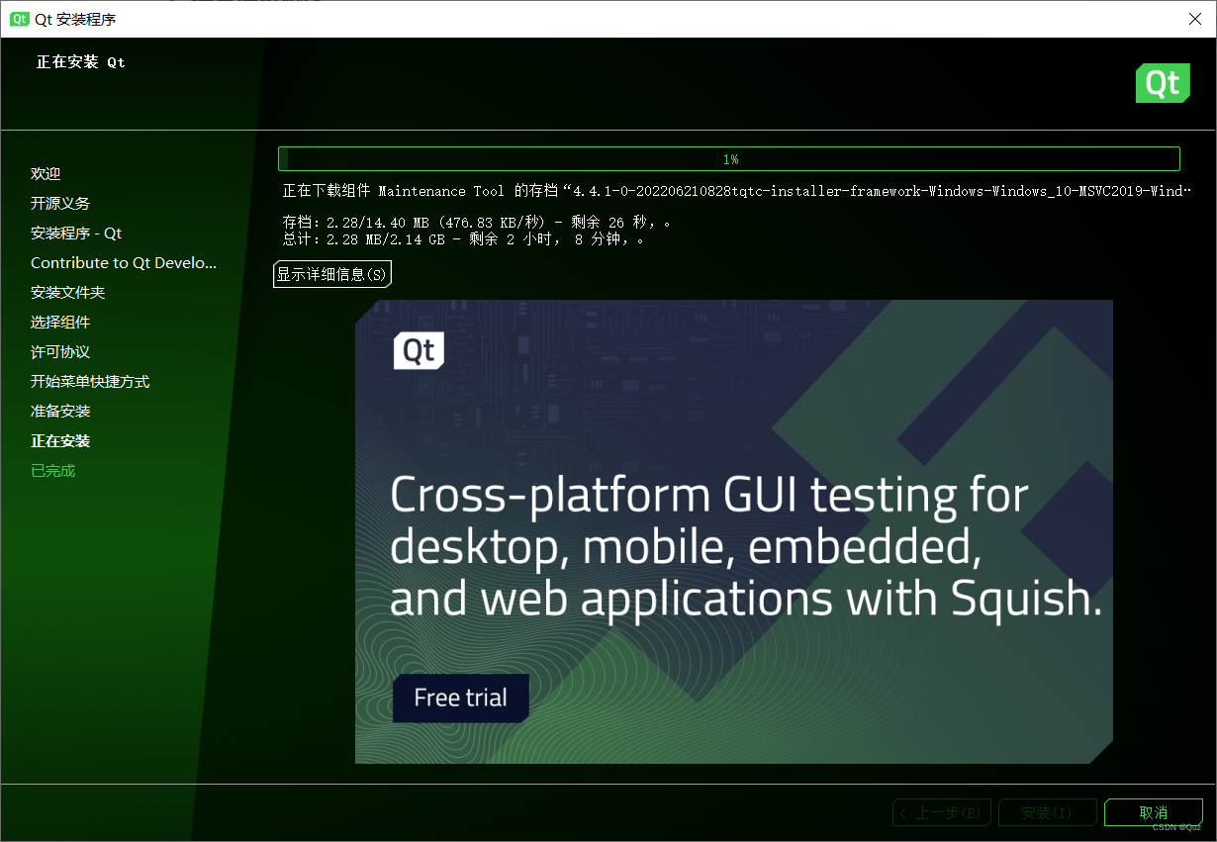Click the 1% download progress bar

(729, 158)
